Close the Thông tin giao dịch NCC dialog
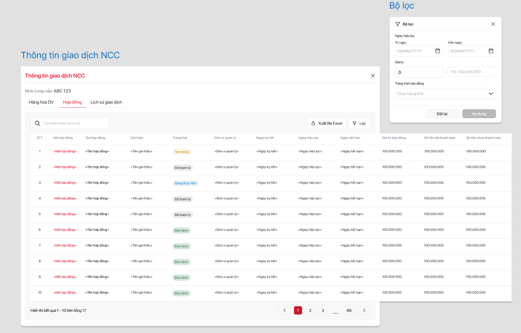Image resolution: width=521 pixels, height=333 pixels. (373, 76)
